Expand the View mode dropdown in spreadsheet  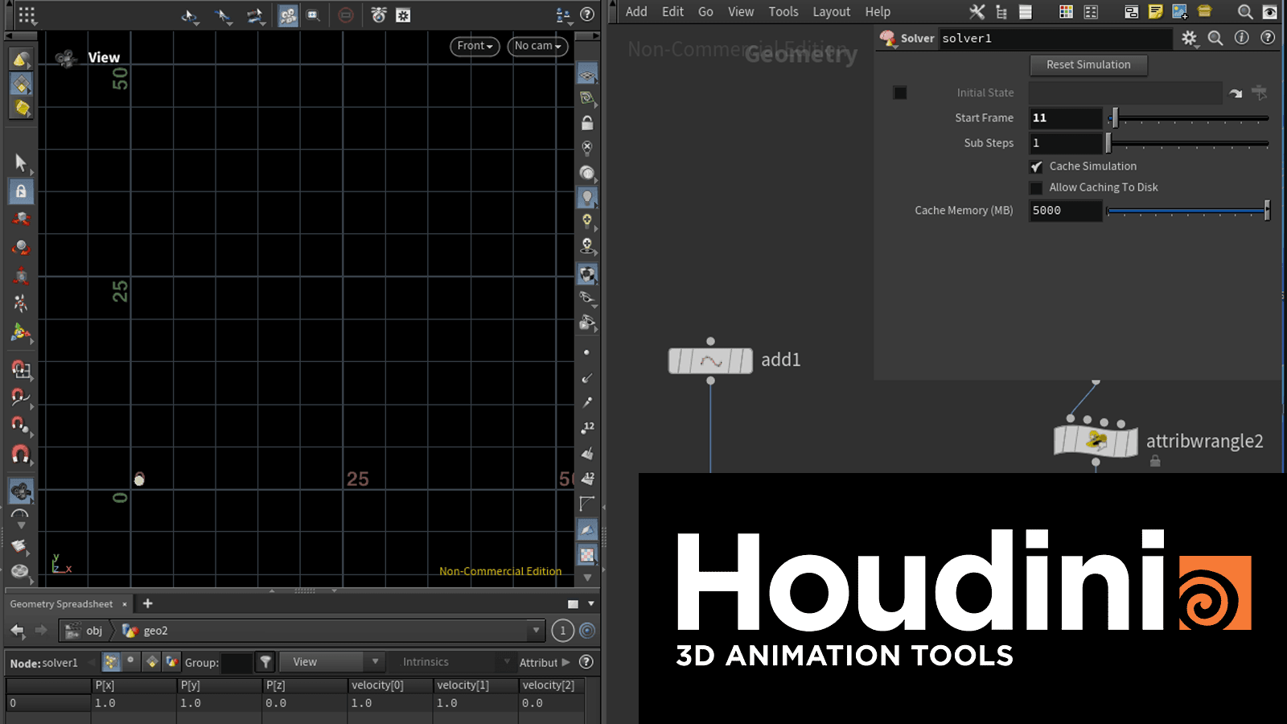coord(331,662)
